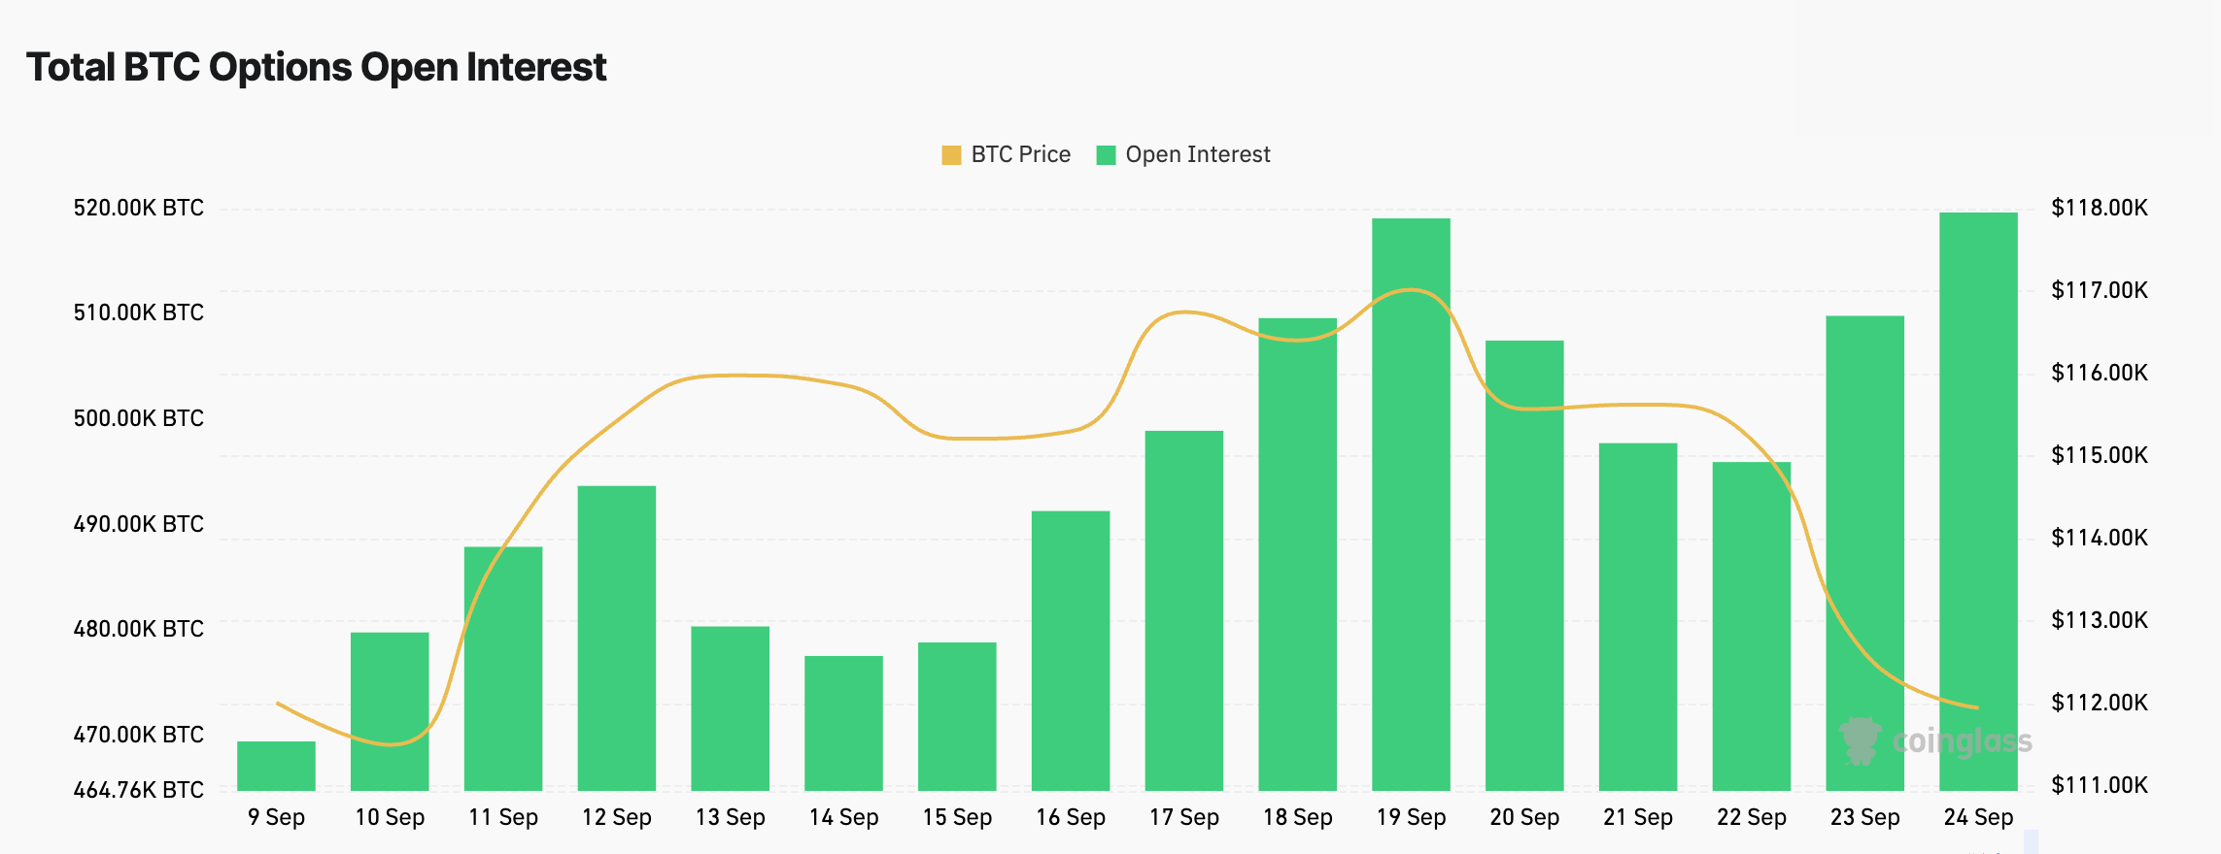Click the yellow BTC Price legend swatch
This screenshot has height=854, width=2221.
coord(951,155)
